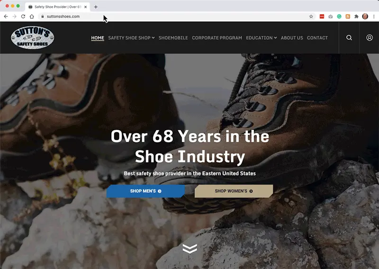Image resolution: width=379 pixels, height=269 pixels.
Task: Open the CORPORATE PROGRAM page
Action: point(217,38)
